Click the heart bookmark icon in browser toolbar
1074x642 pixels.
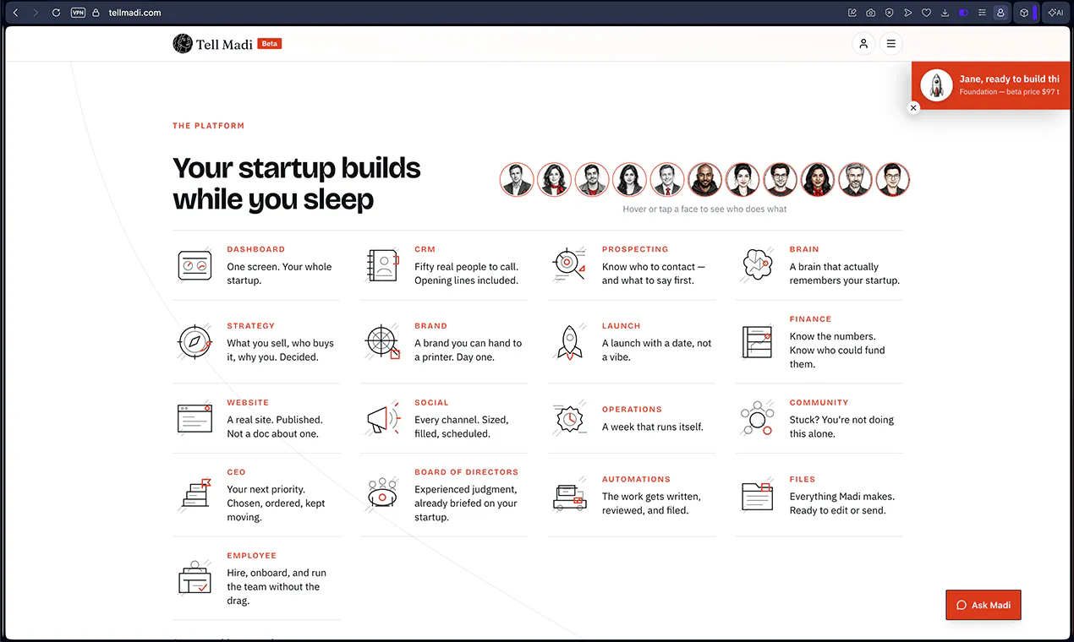click(x=926, y=13)
